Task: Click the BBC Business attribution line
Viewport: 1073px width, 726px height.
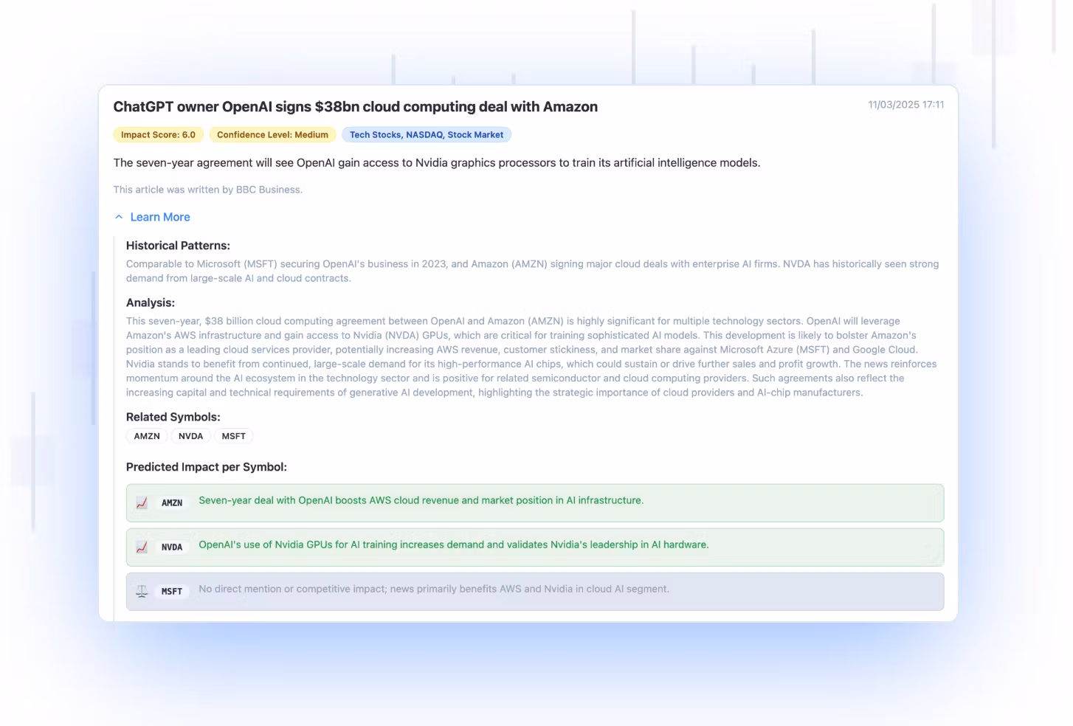Action: [208, 190]
